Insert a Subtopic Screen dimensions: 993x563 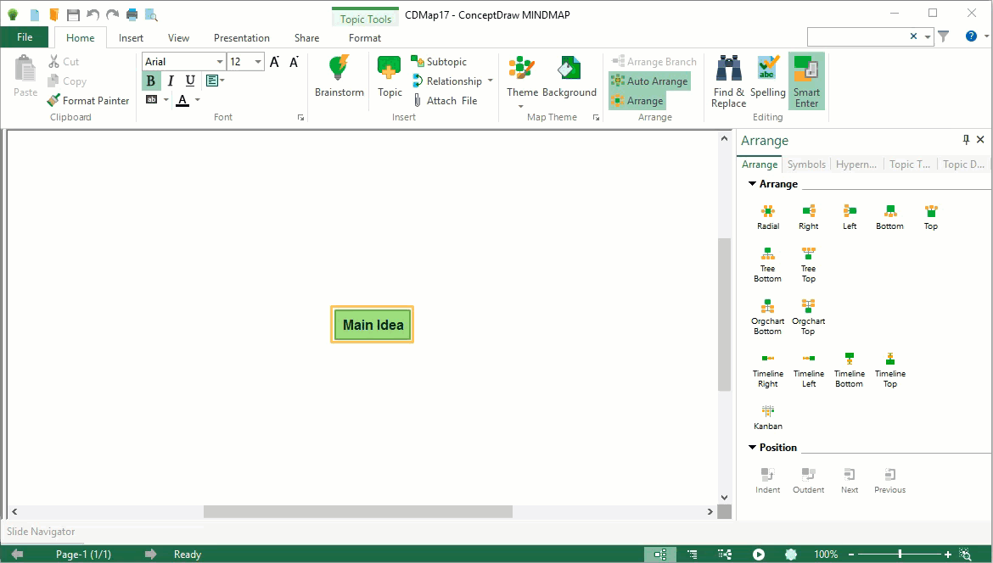pos(439,61)
